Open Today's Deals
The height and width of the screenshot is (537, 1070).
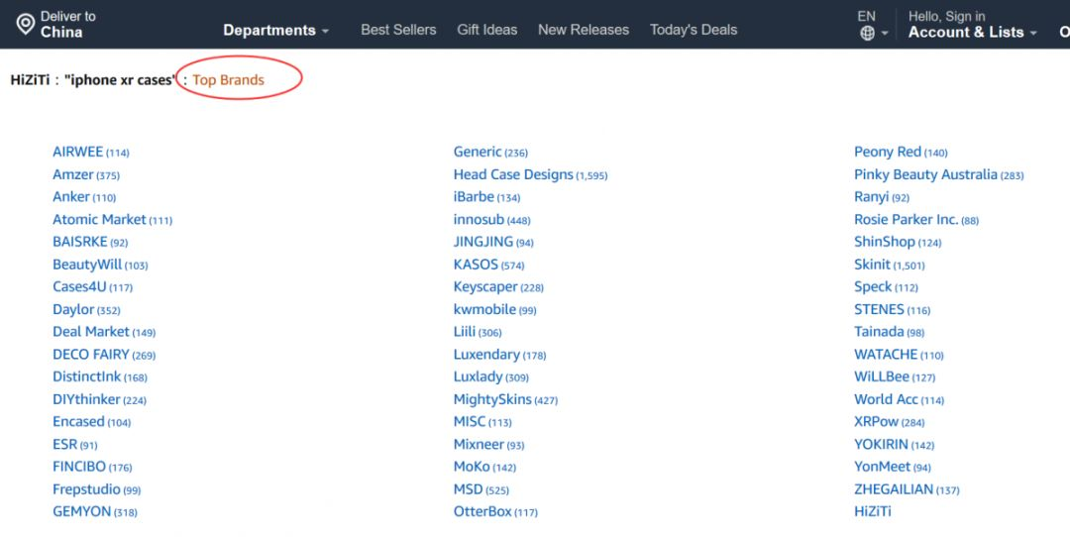(x=693, y=30)
